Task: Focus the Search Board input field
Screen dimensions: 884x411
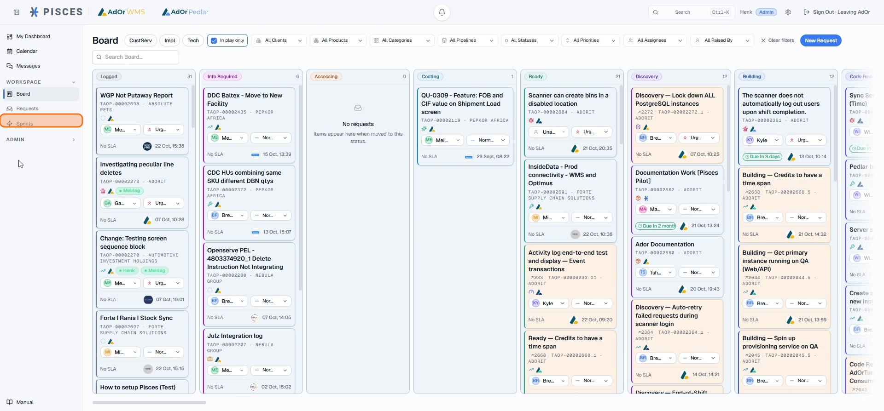Action: click(x=135, y=57)
